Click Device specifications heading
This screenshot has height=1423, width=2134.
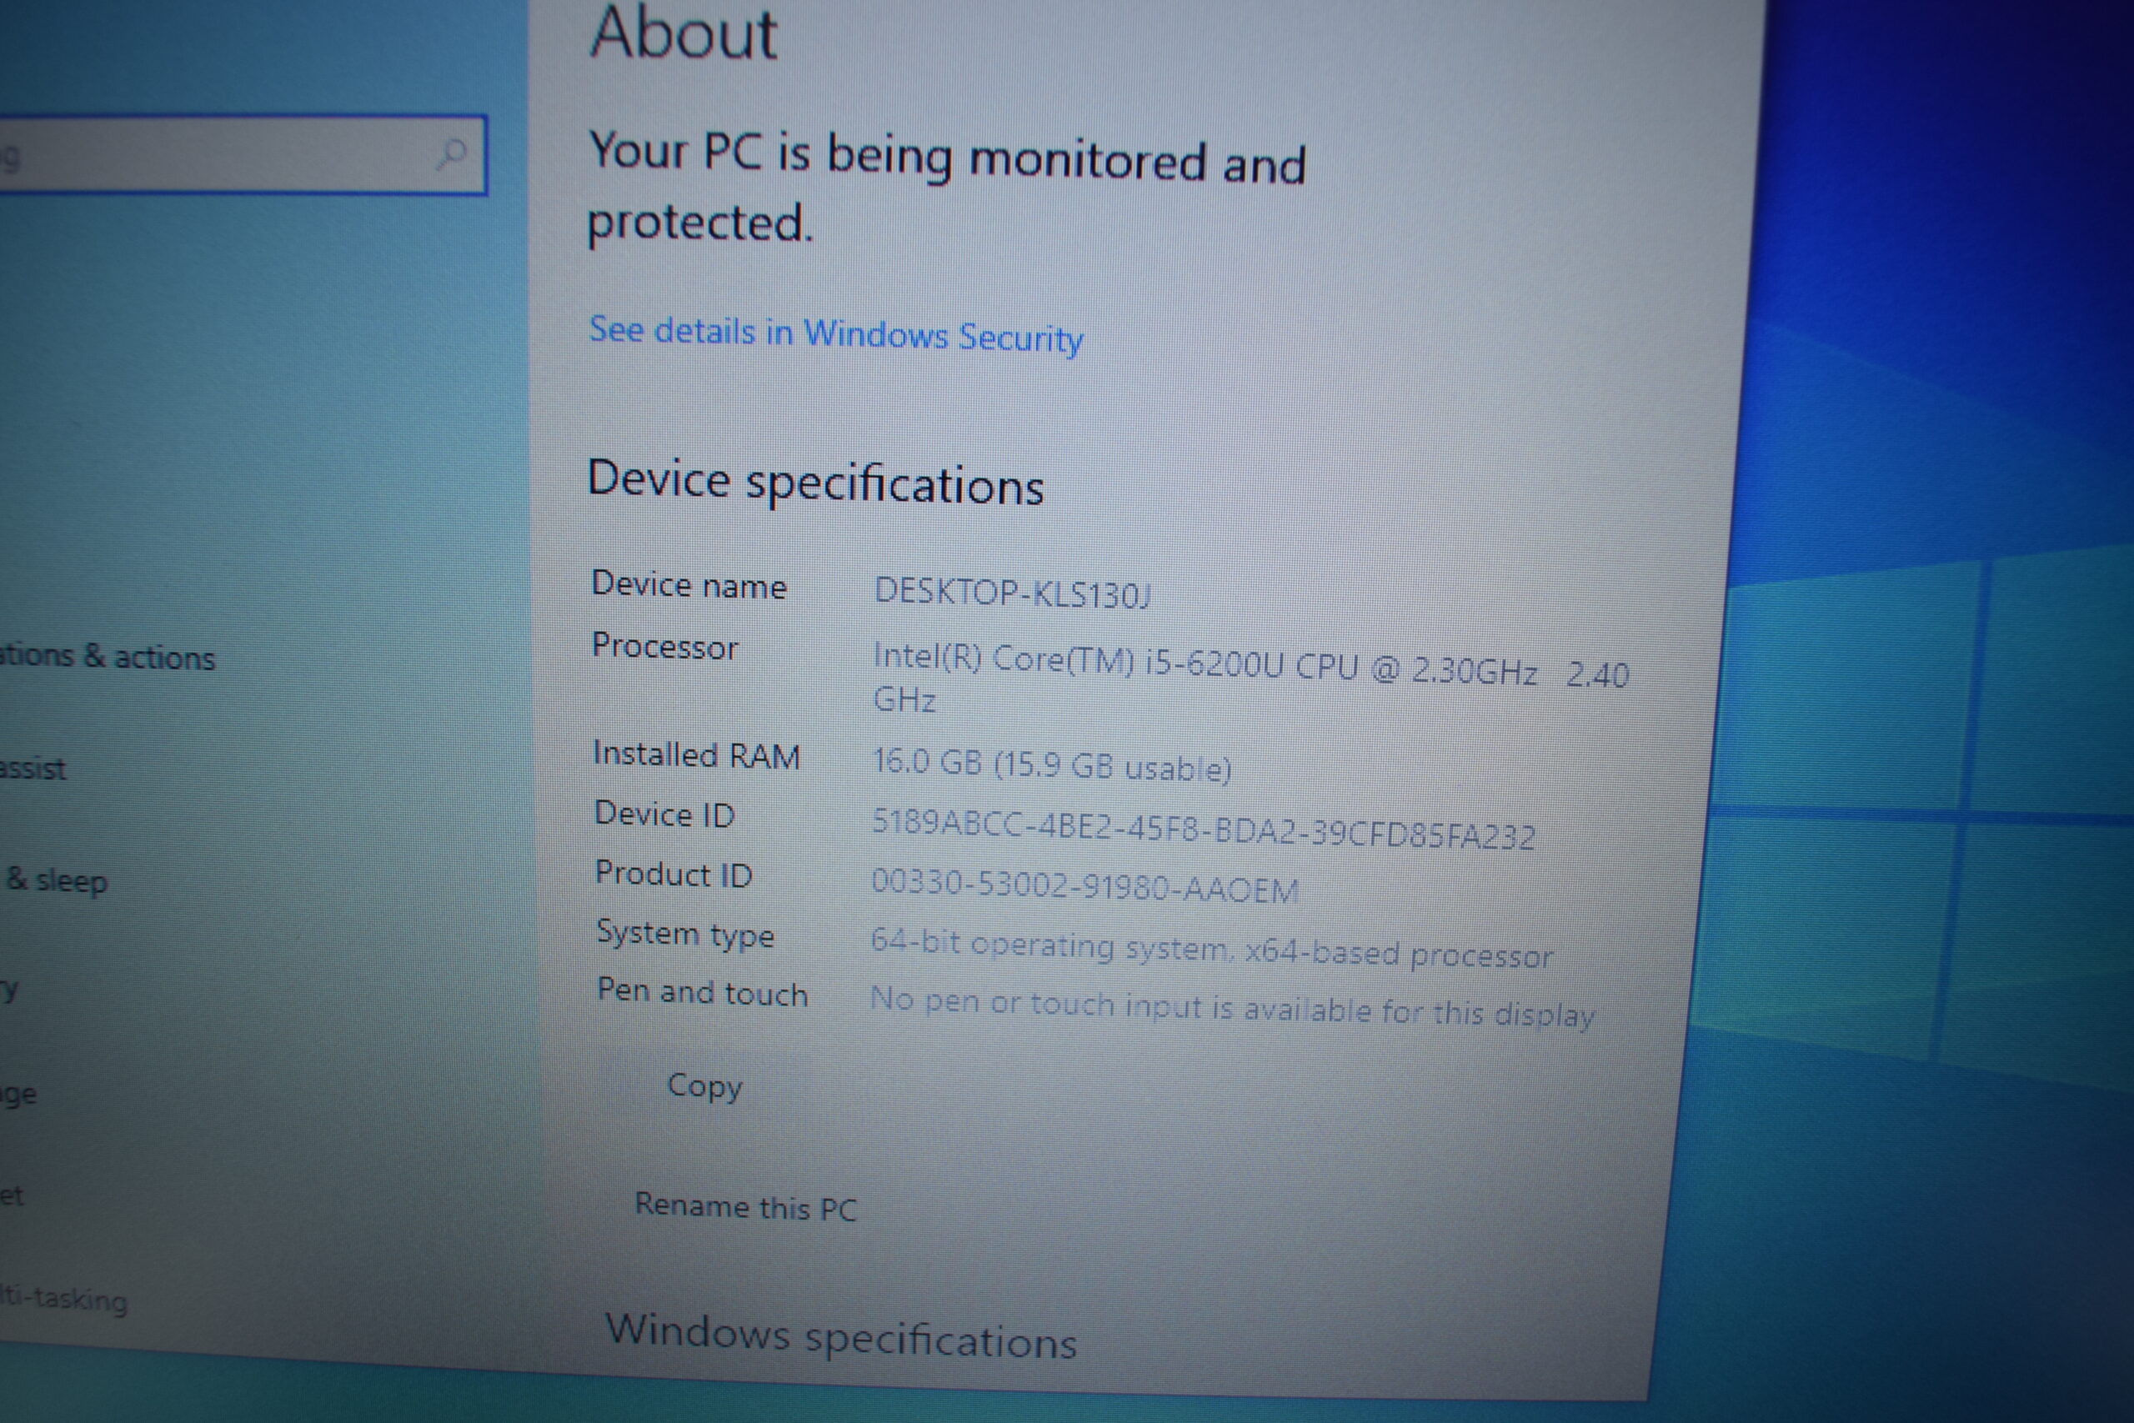pyautogui.click(x=816, y=482)
